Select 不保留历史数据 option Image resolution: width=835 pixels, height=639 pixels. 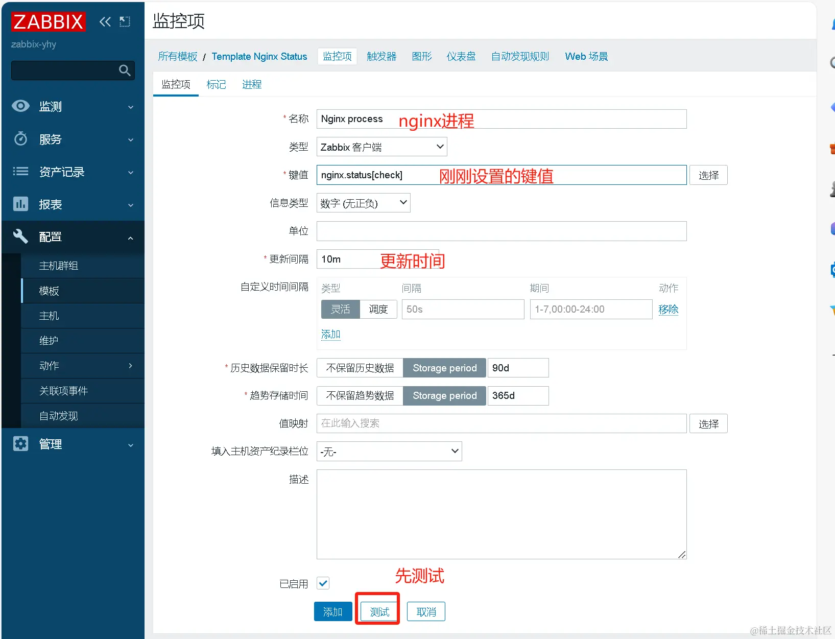360,368
